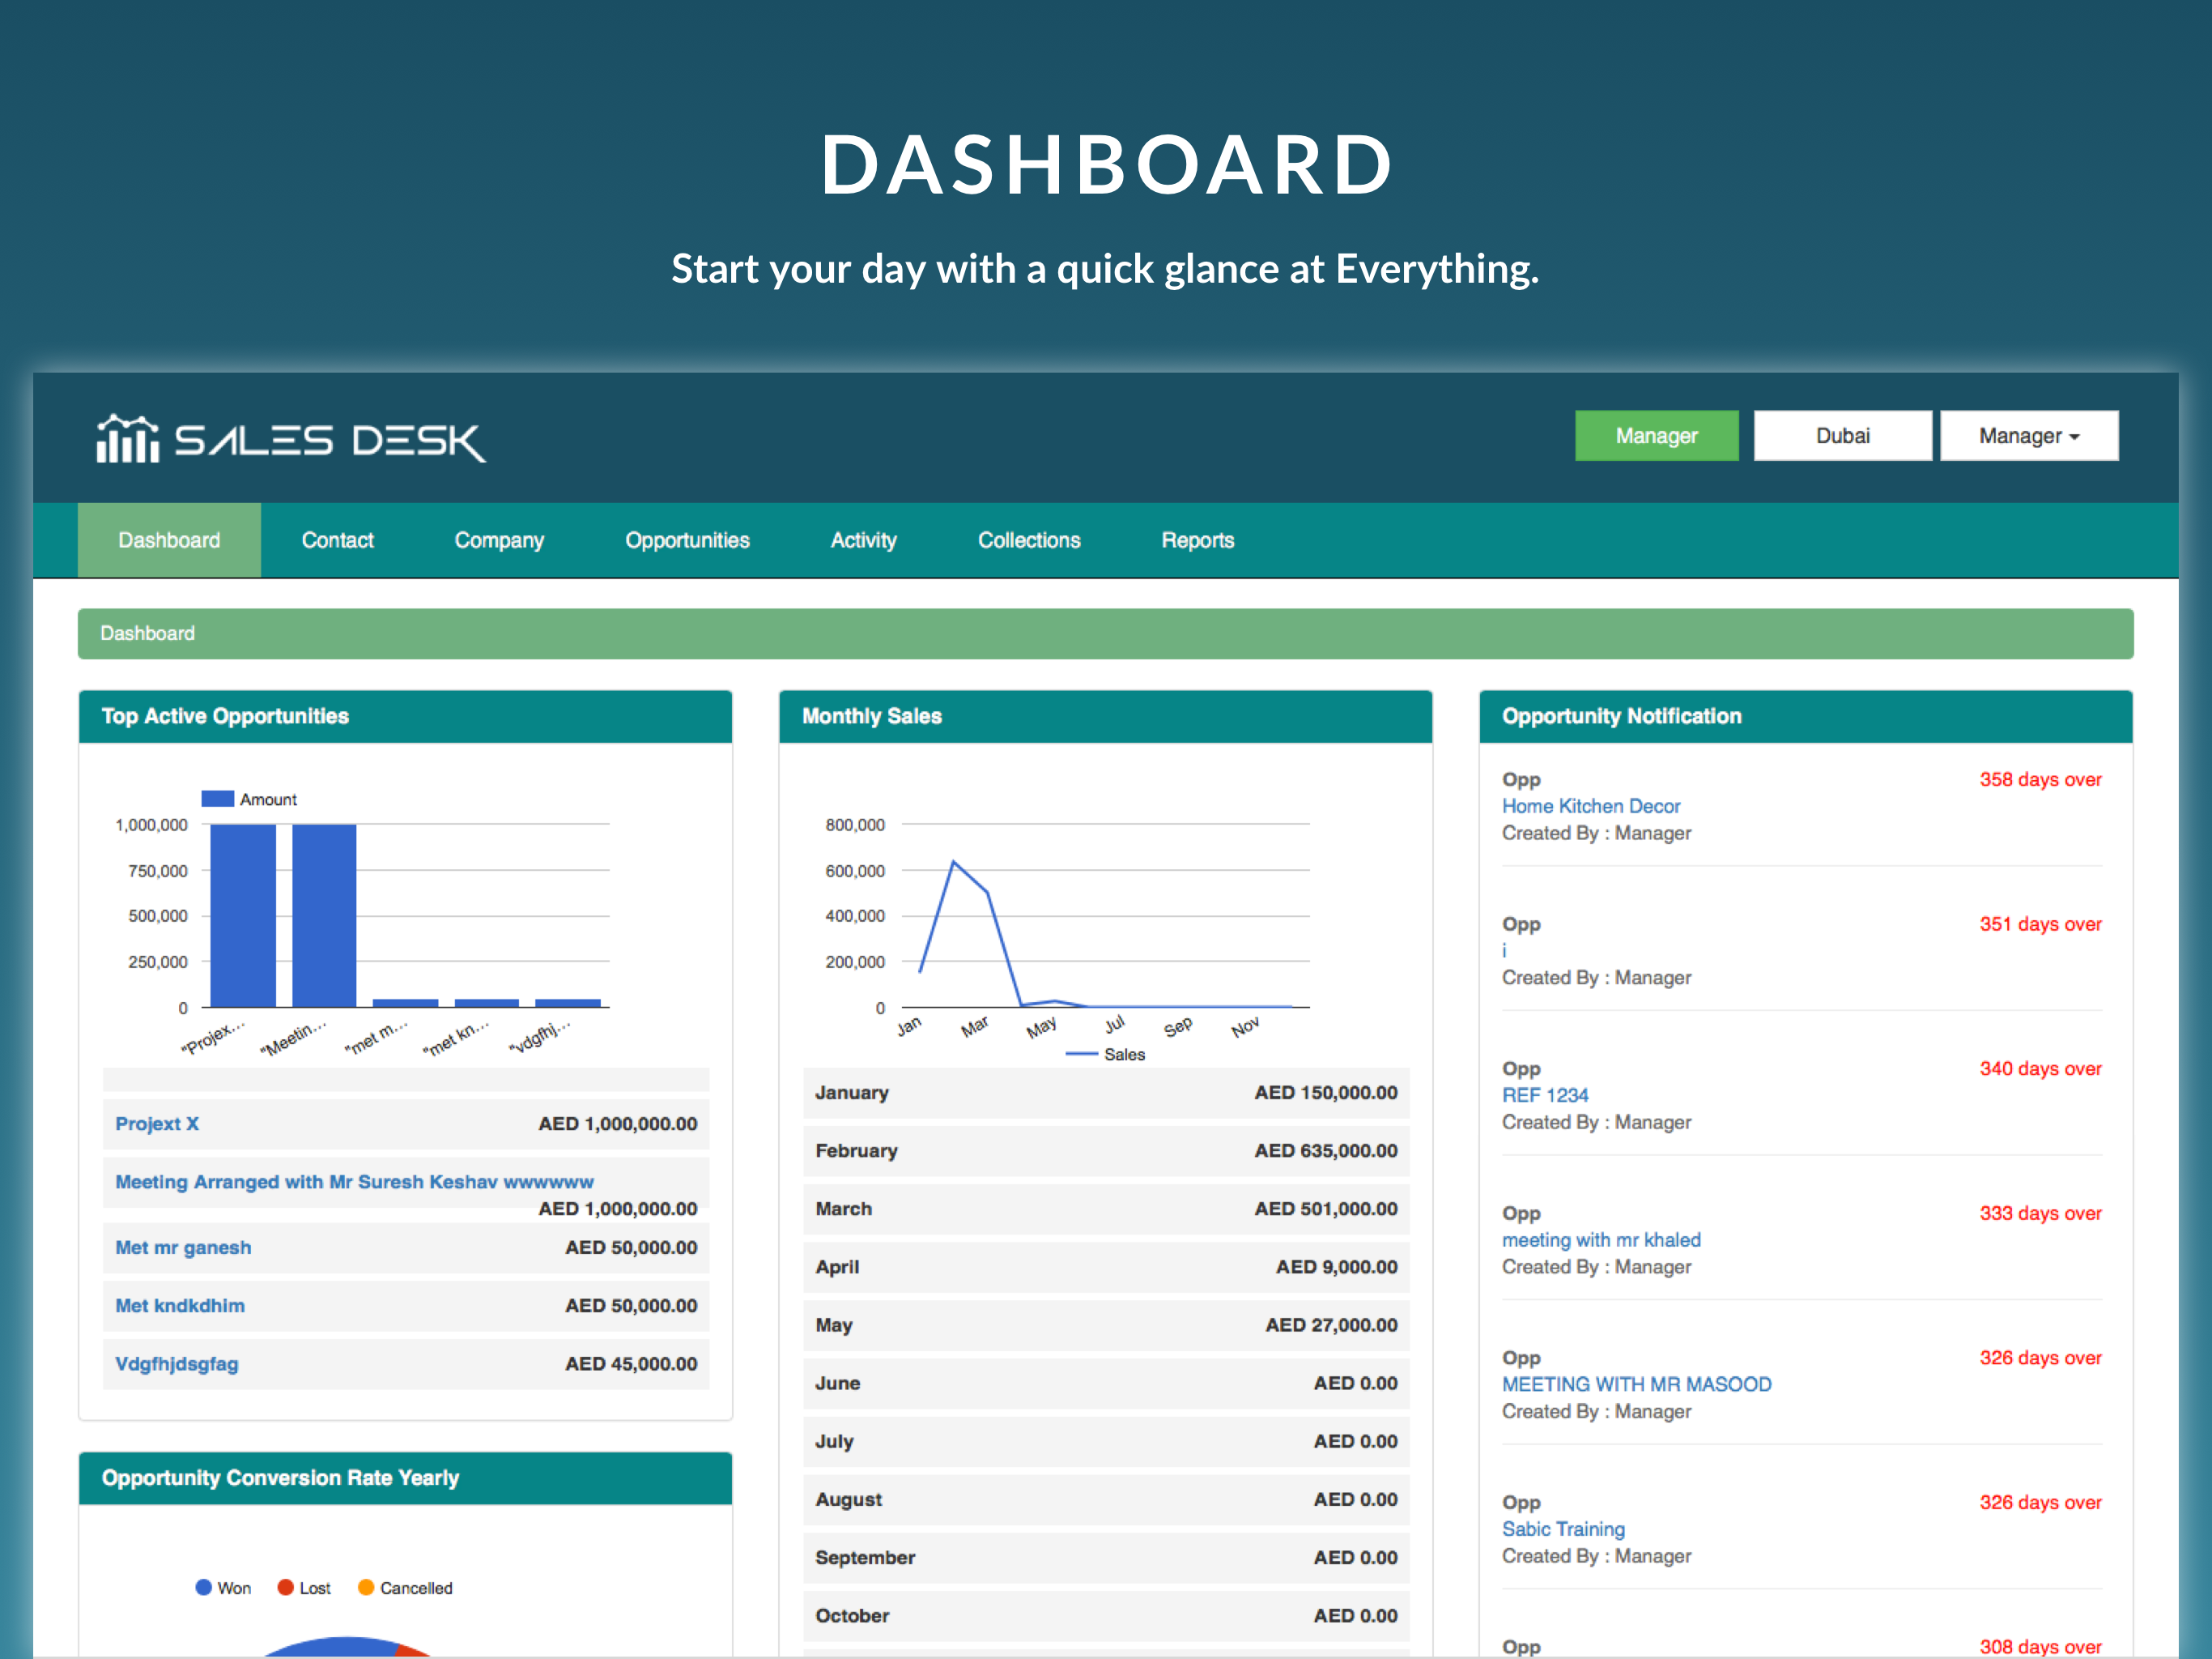Click the August sales row
2212x1659 pixels.
point(1106,1499)
